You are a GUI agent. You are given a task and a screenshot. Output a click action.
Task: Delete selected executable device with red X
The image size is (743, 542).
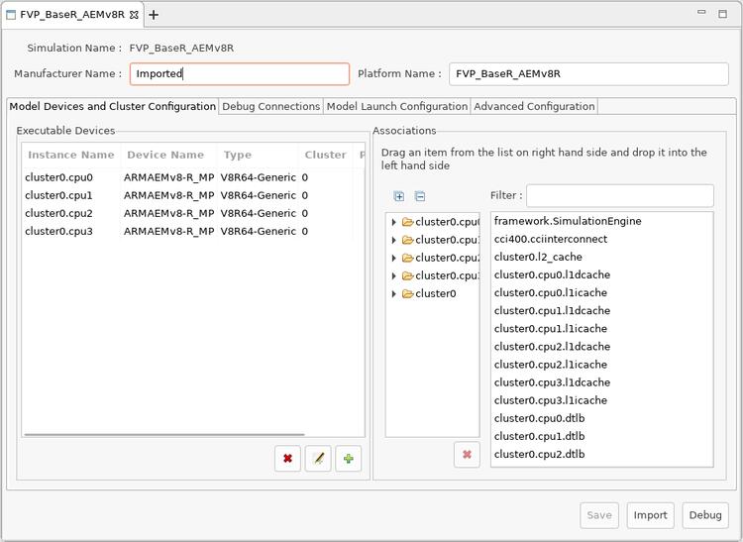coord(287,458)
